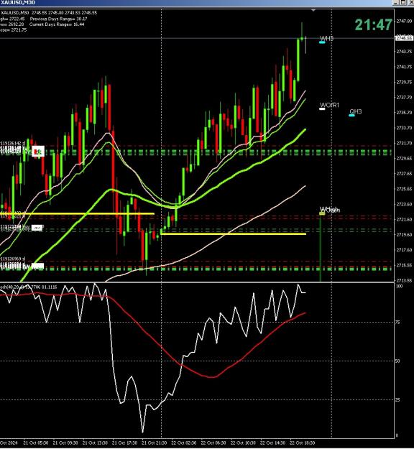The image size is (414, 449).
Task: Click the white order label box near 2720 level
Action: pyautogui.click(x=37, y=228)
